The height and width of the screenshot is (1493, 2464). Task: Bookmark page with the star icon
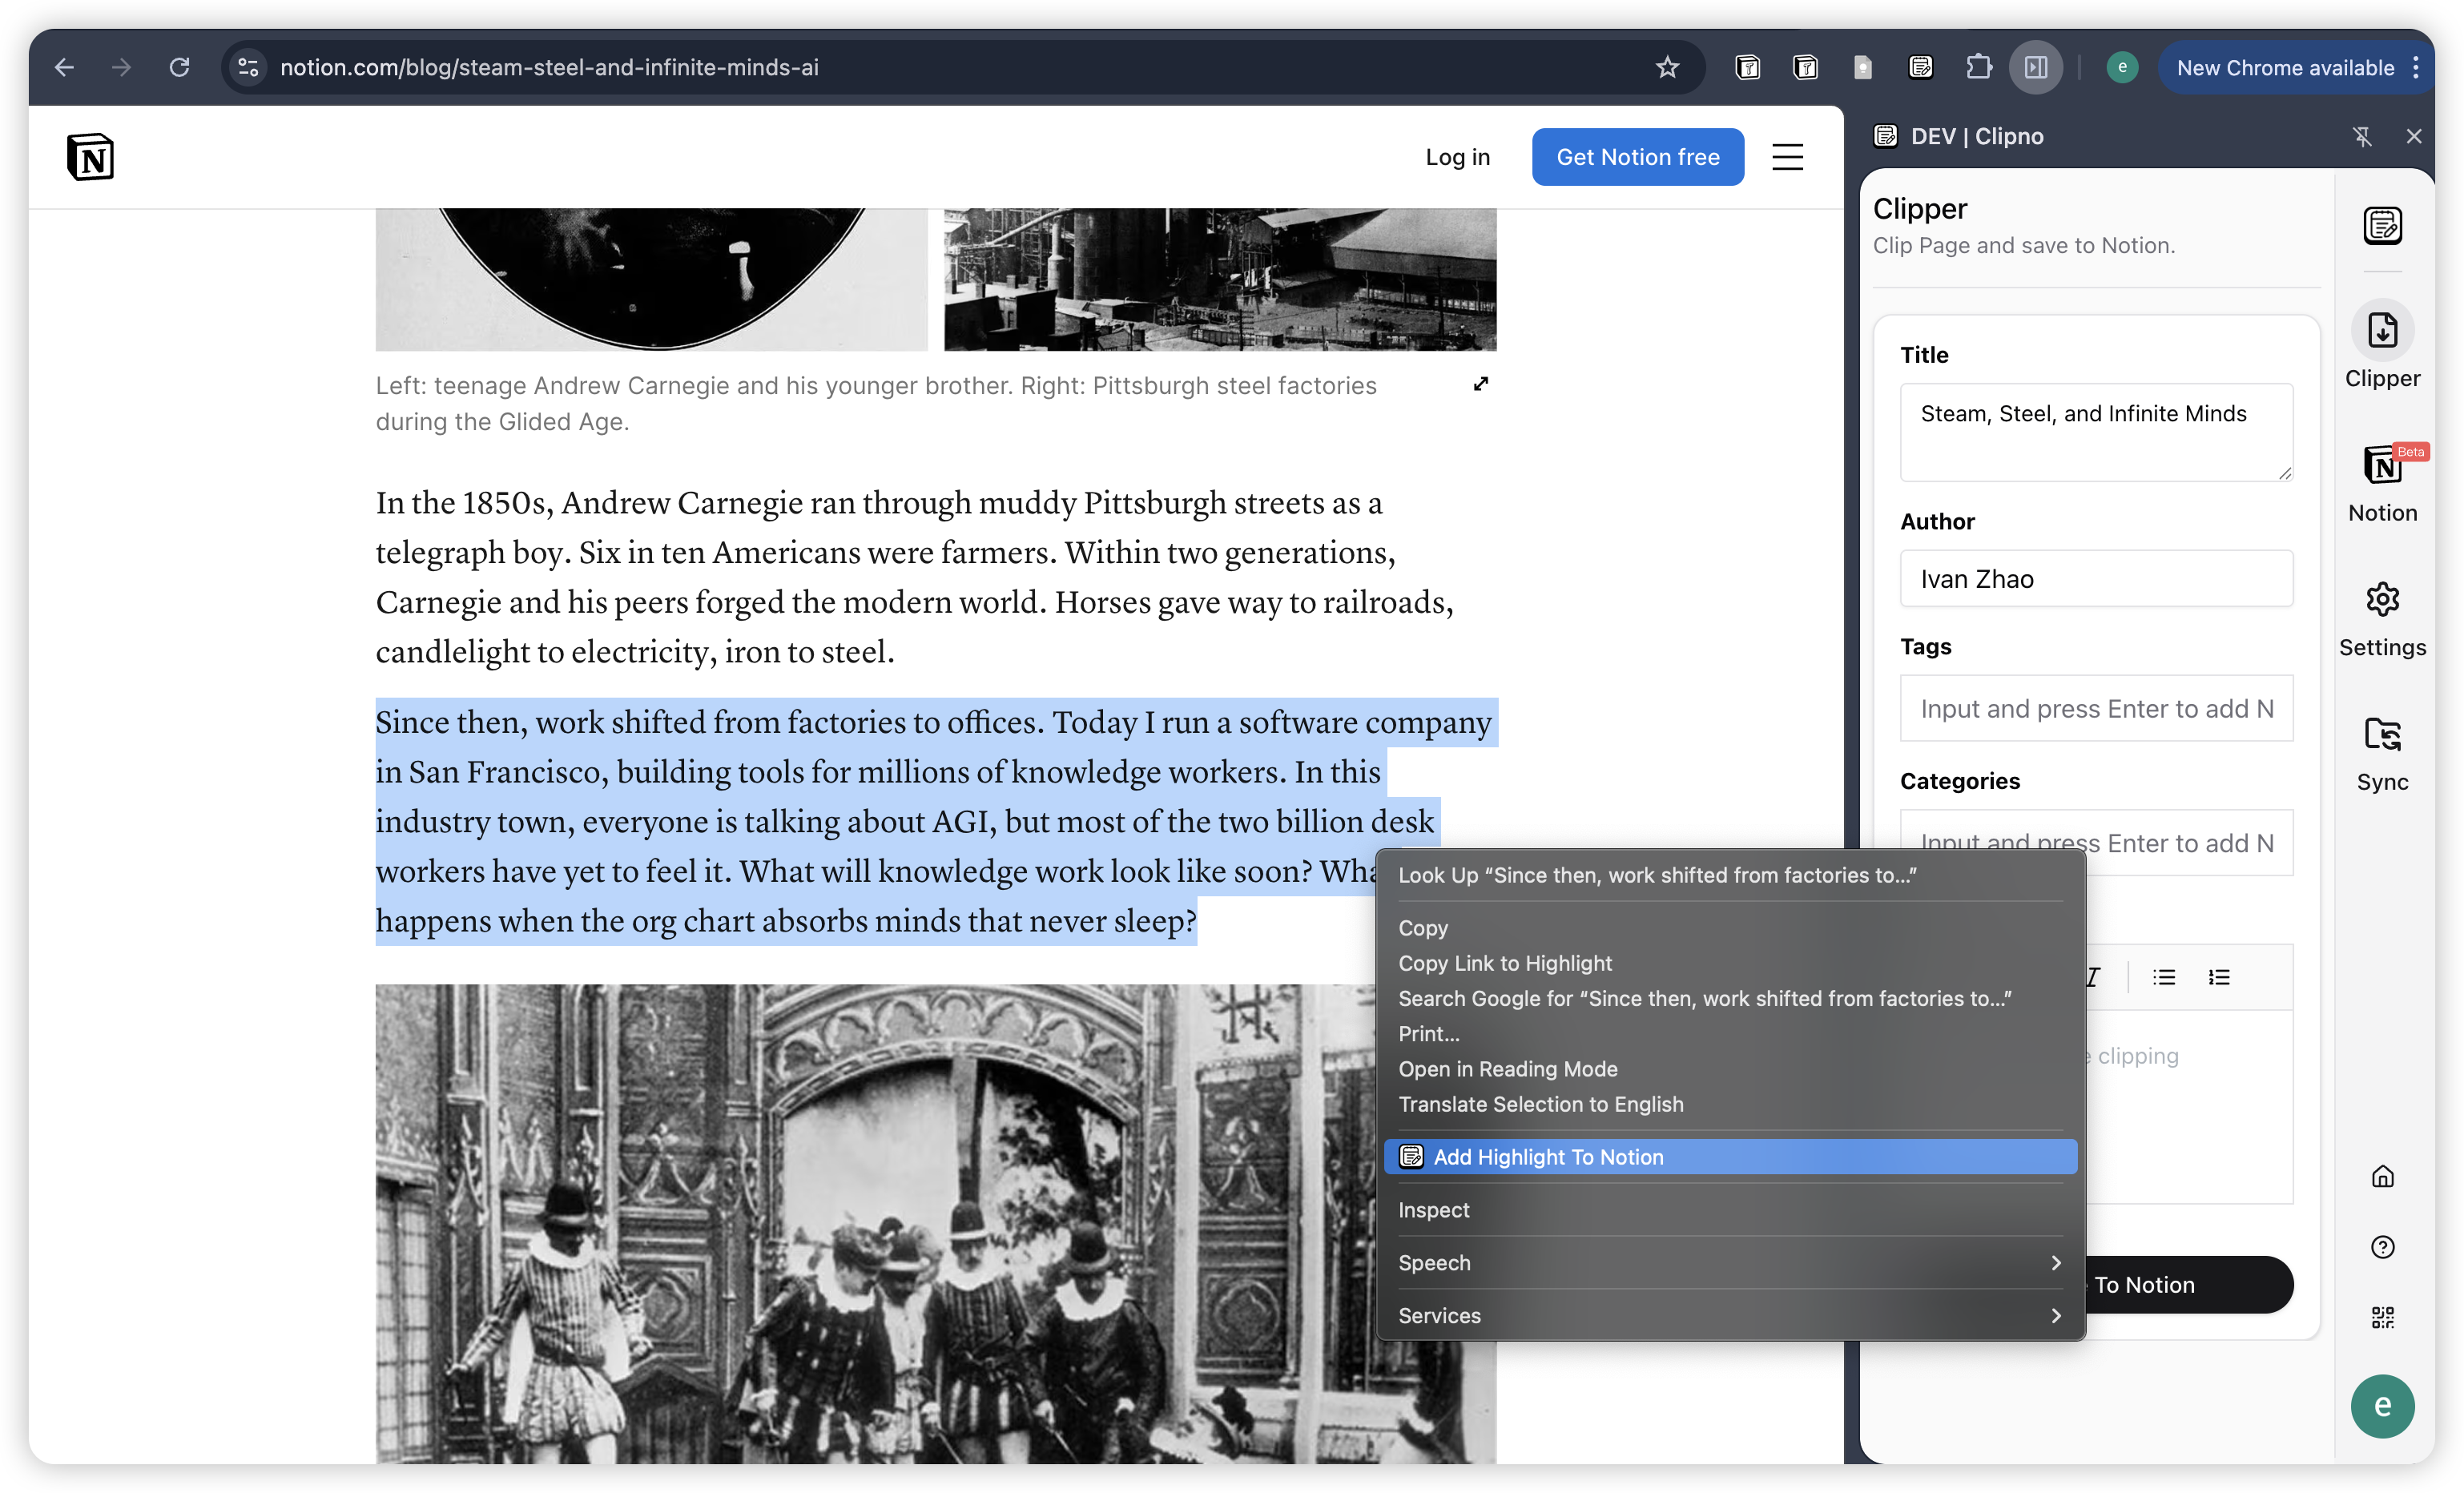1667,67
